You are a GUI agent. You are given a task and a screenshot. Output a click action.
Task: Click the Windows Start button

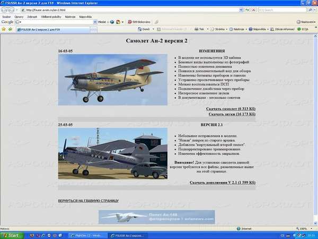tap(12, 235)
